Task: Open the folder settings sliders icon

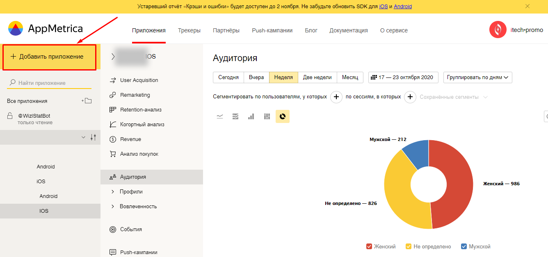Action: tap(93, 137)
